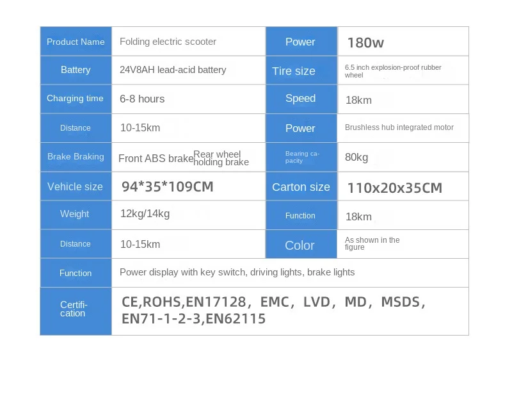512x408 pixels.
Task: Select the "180w" power value
Action: point(365,43)
